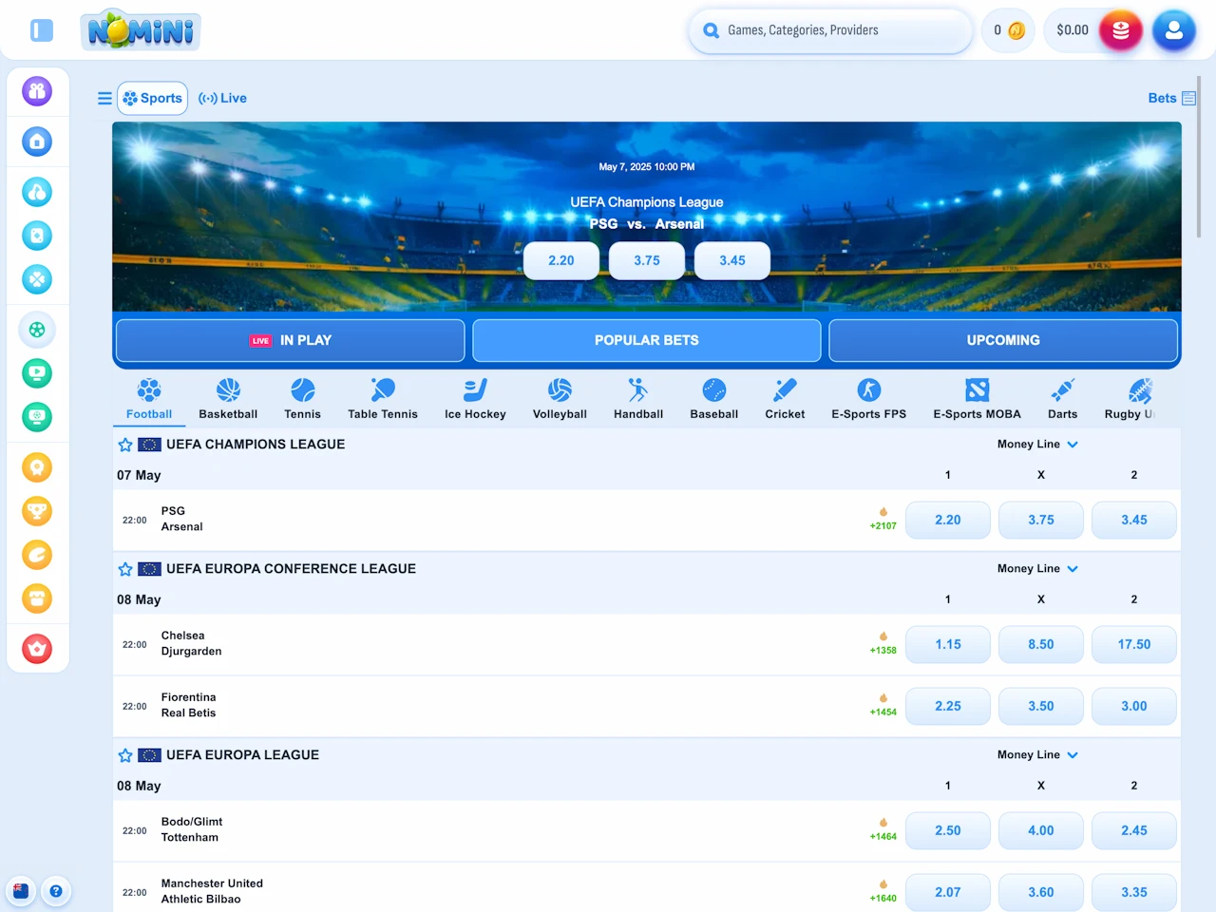This screenshot has height=912, width=1216.
Task: Pick banner odds 3.45 for Arsenal
Action: tap(732, 260)
